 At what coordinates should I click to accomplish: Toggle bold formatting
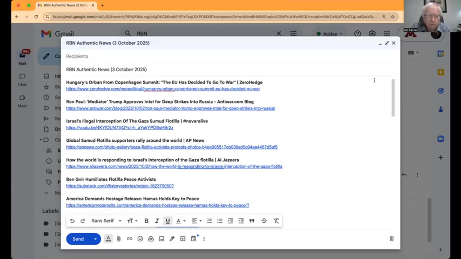click(x=146, y=221)
